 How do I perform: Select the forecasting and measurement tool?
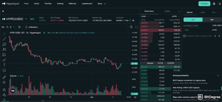[x=4, y=55]
